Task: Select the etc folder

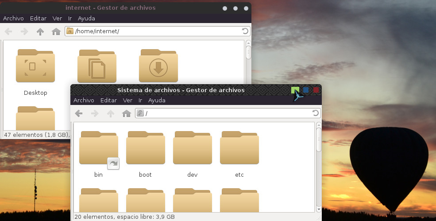Action: [x=239, y=148]
